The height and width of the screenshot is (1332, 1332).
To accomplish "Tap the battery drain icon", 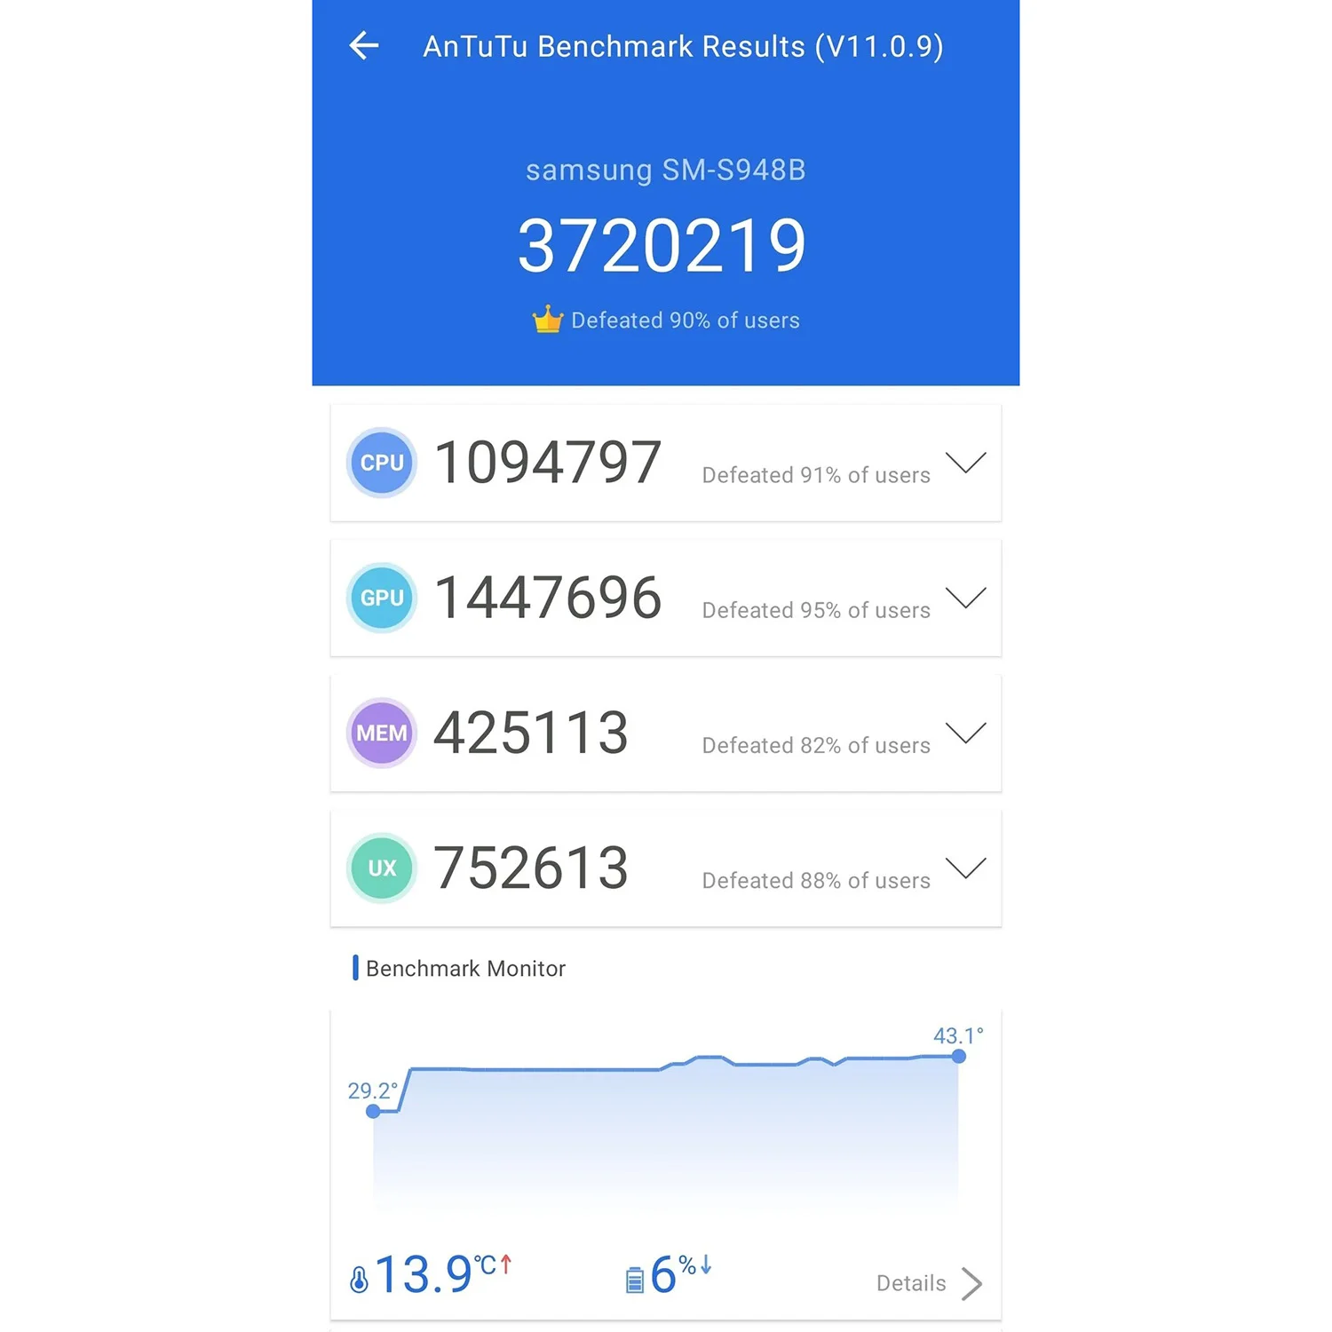I will 635,1280.
